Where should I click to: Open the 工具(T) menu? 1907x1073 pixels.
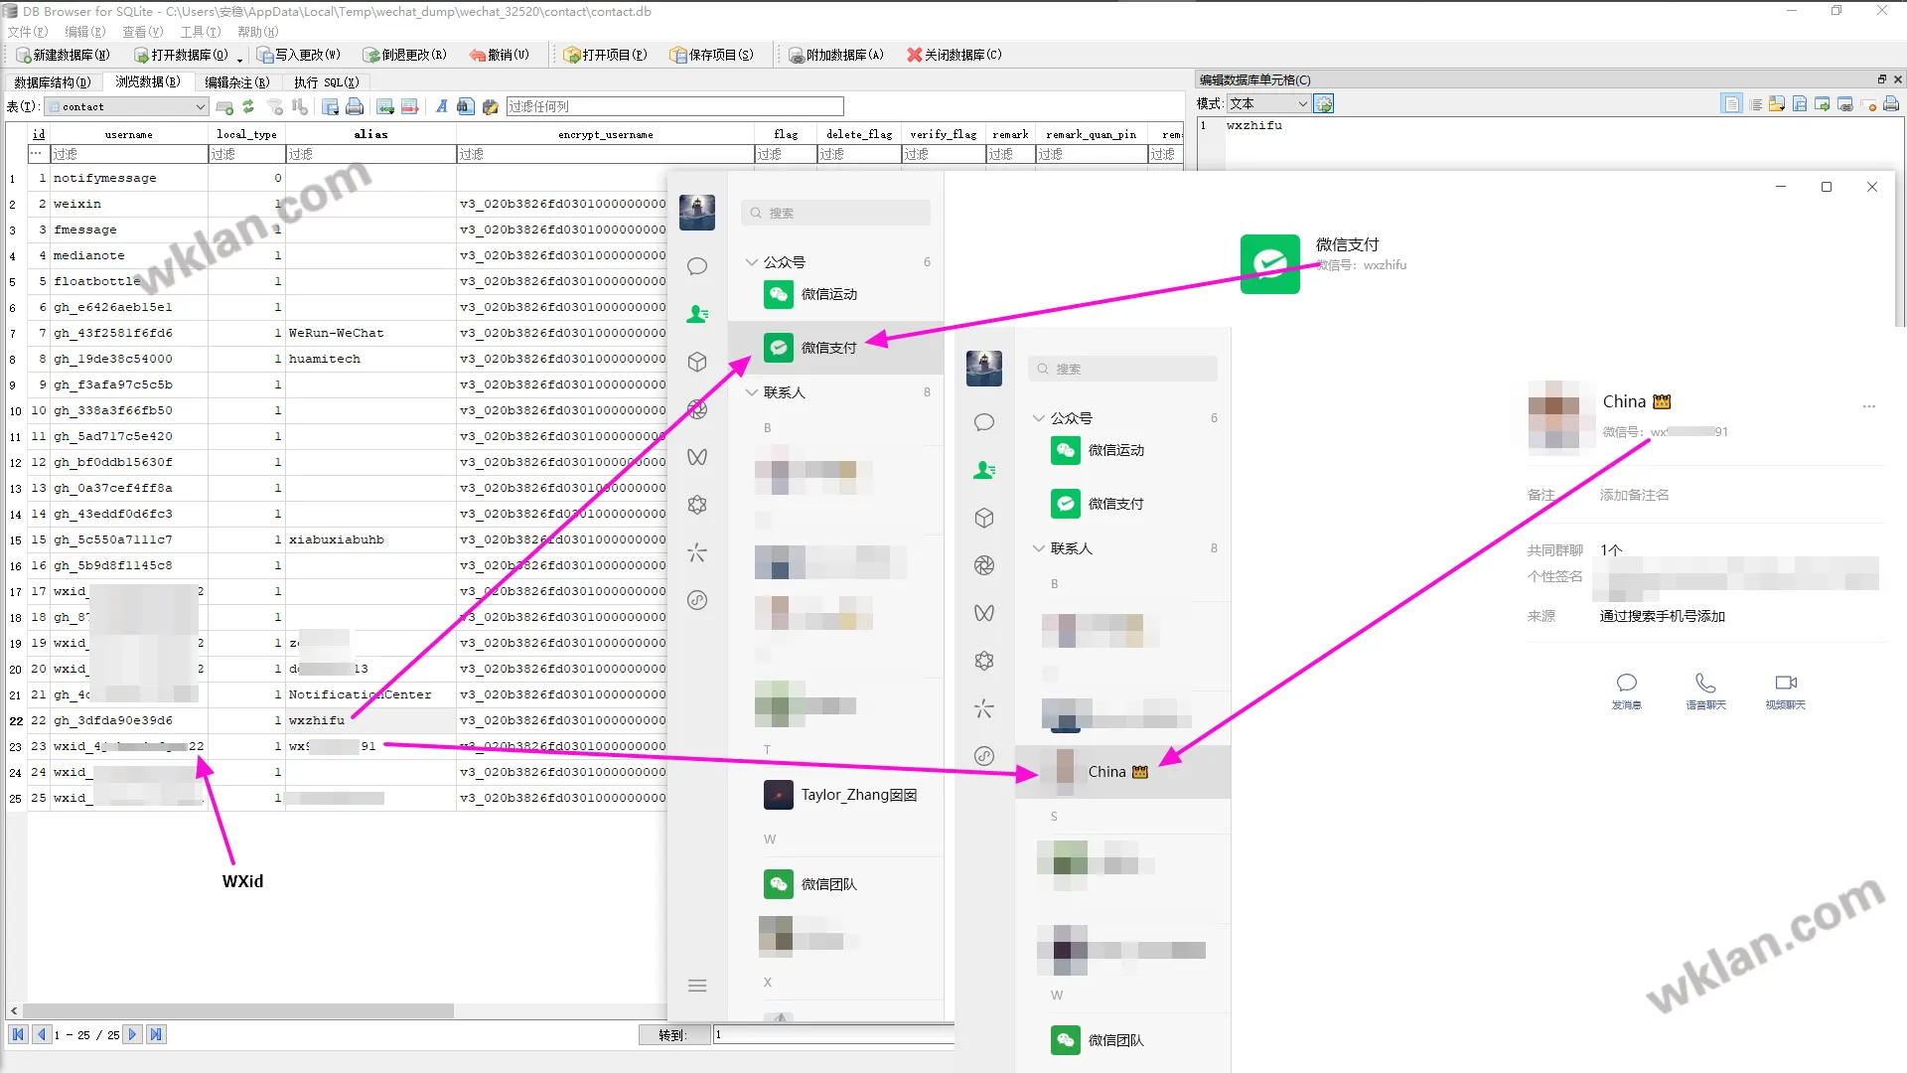(x=201, y=32)
